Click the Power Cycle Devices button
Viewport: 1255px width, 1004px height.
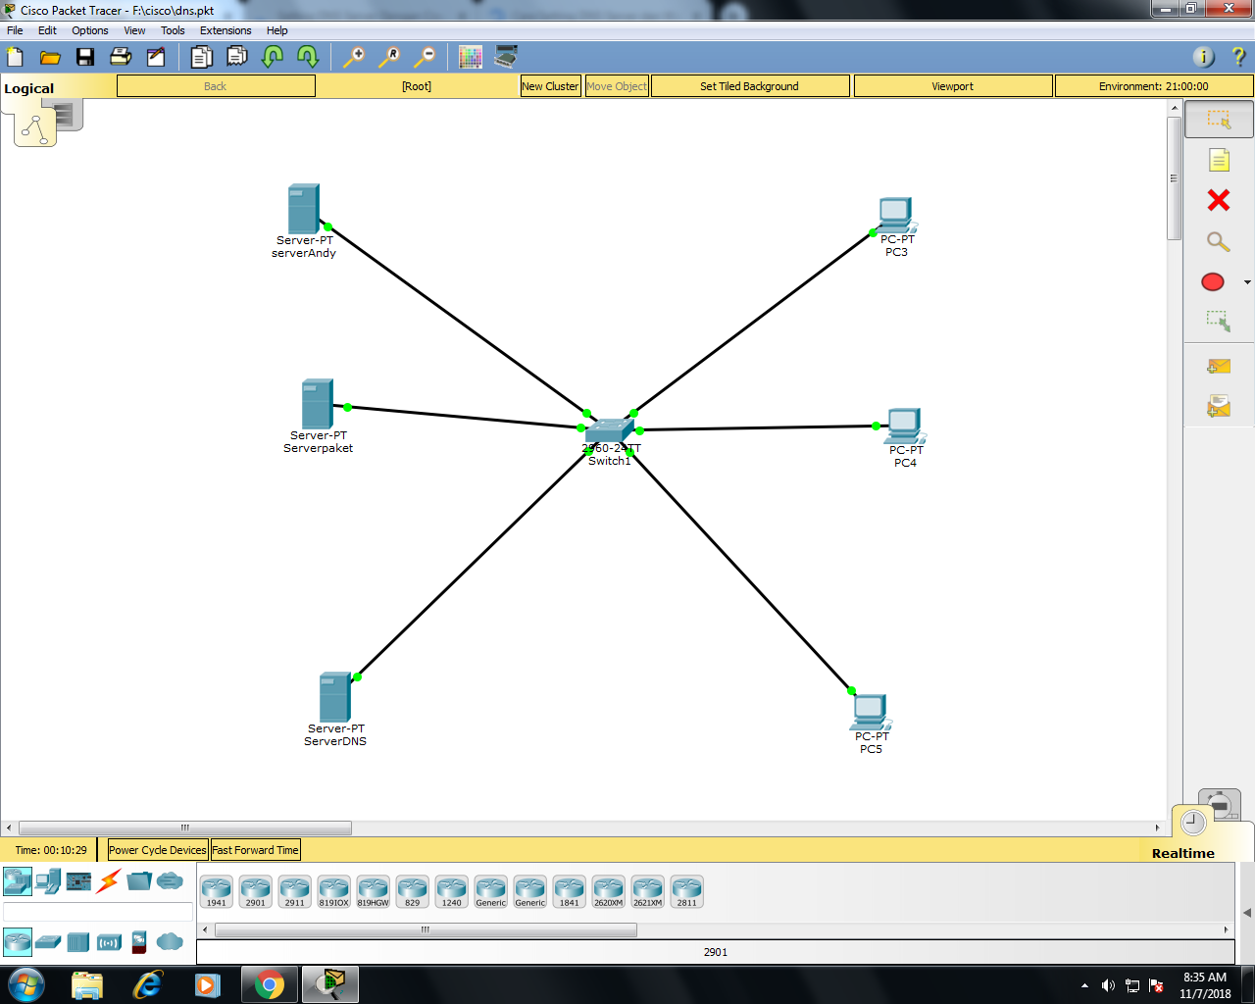tap(157, 849)
